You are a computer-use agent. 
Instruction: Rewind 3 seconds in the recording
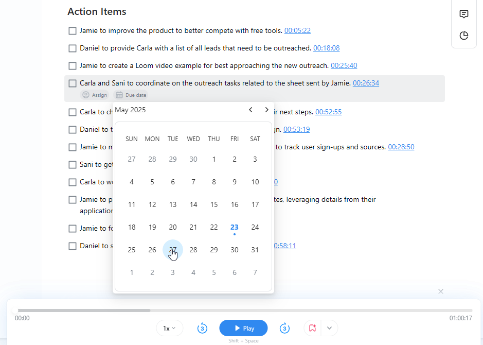click(202, 328)
